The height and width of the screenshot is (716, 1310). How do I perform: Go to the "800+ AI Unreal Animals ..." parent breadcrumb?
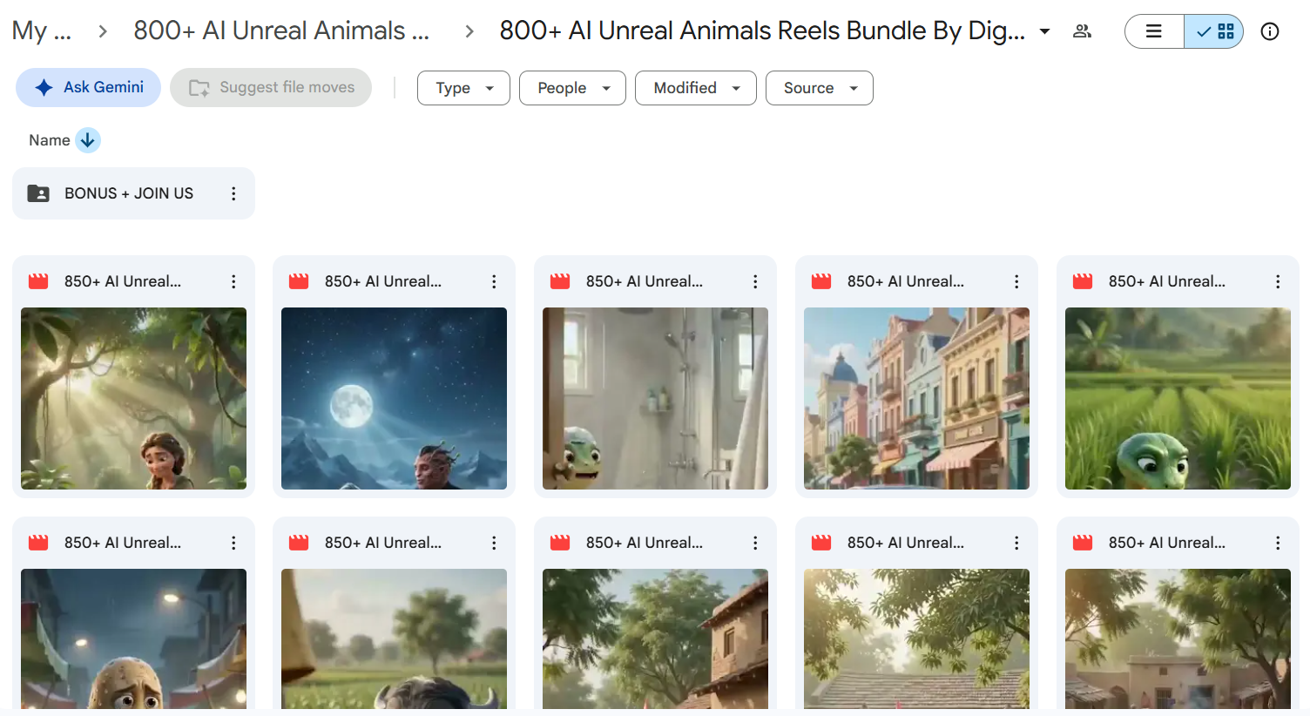pyautogui.click(x=281, y=30)
